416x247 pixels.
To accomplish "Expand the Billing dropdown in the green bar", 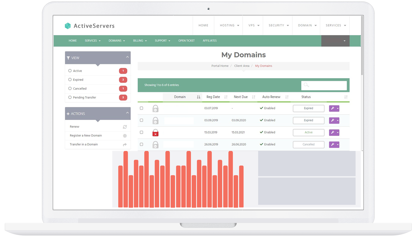I will click(140, 41).
